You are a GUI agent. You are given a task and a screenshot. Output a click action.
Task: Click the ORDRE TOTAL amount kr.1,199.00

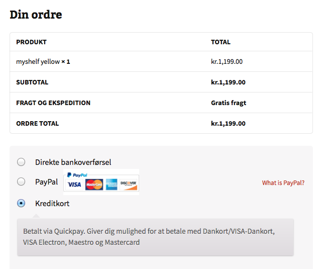point(228,123)
